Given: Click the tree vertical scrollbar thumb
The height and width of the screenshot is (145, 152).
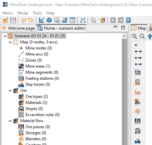Looking at the screenshot, I should [124, 92].
